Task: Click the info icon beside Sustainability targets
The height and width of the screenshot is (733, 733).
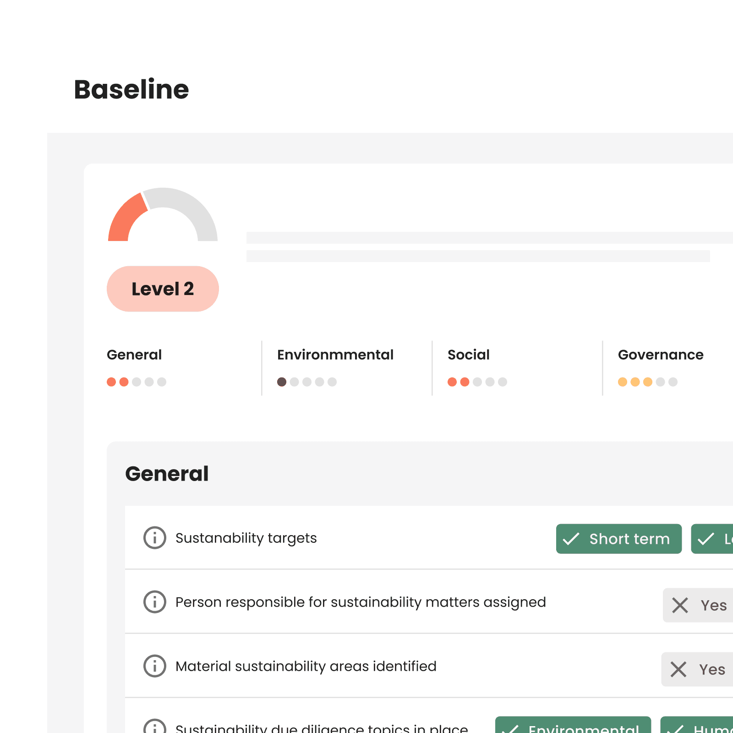Action: click(155, 538)
